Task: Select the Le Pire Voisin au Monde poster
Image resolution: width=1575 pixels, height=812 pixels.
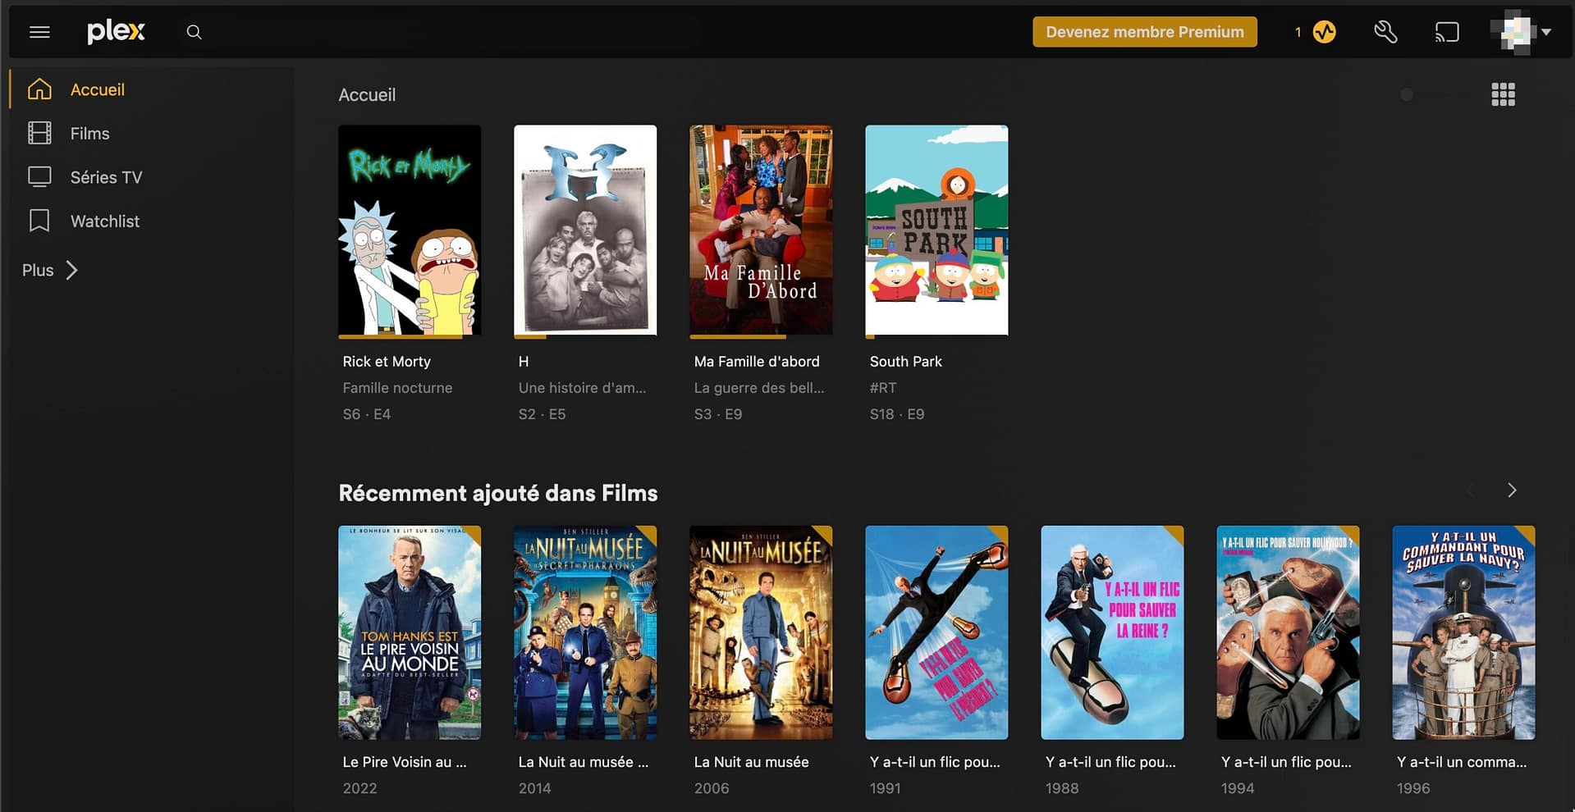Action: 410,632
